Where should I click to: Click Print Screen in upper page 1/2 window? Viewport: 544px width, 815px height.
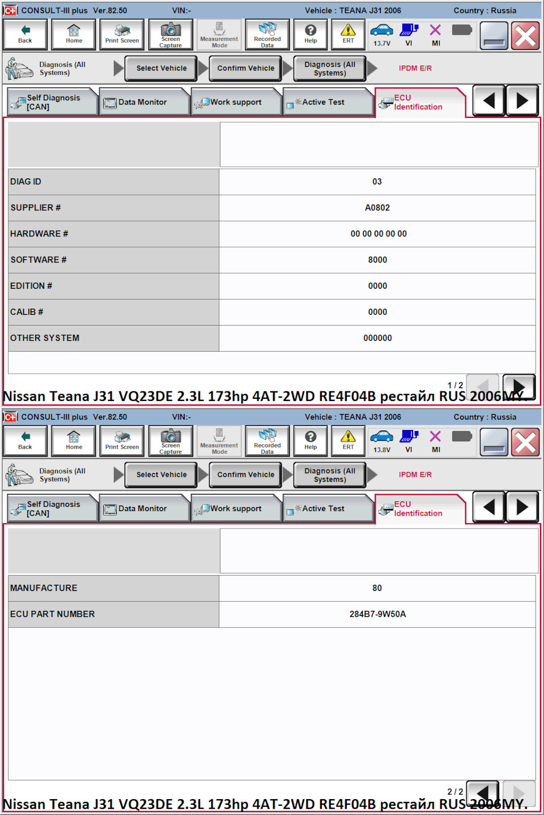click(122, 34)
